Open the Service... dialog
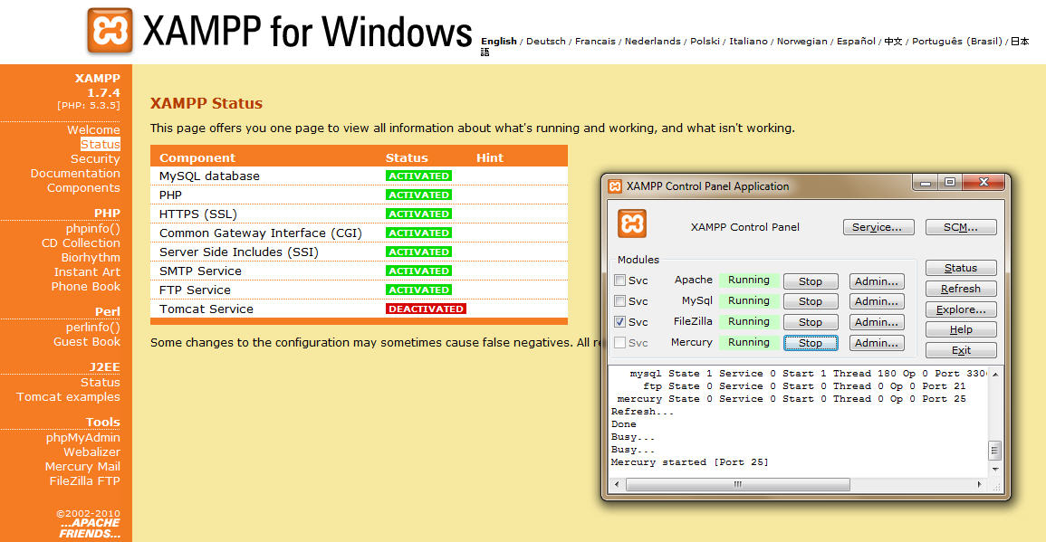This screenshot has width=1046, height=542. coord(878,227)
